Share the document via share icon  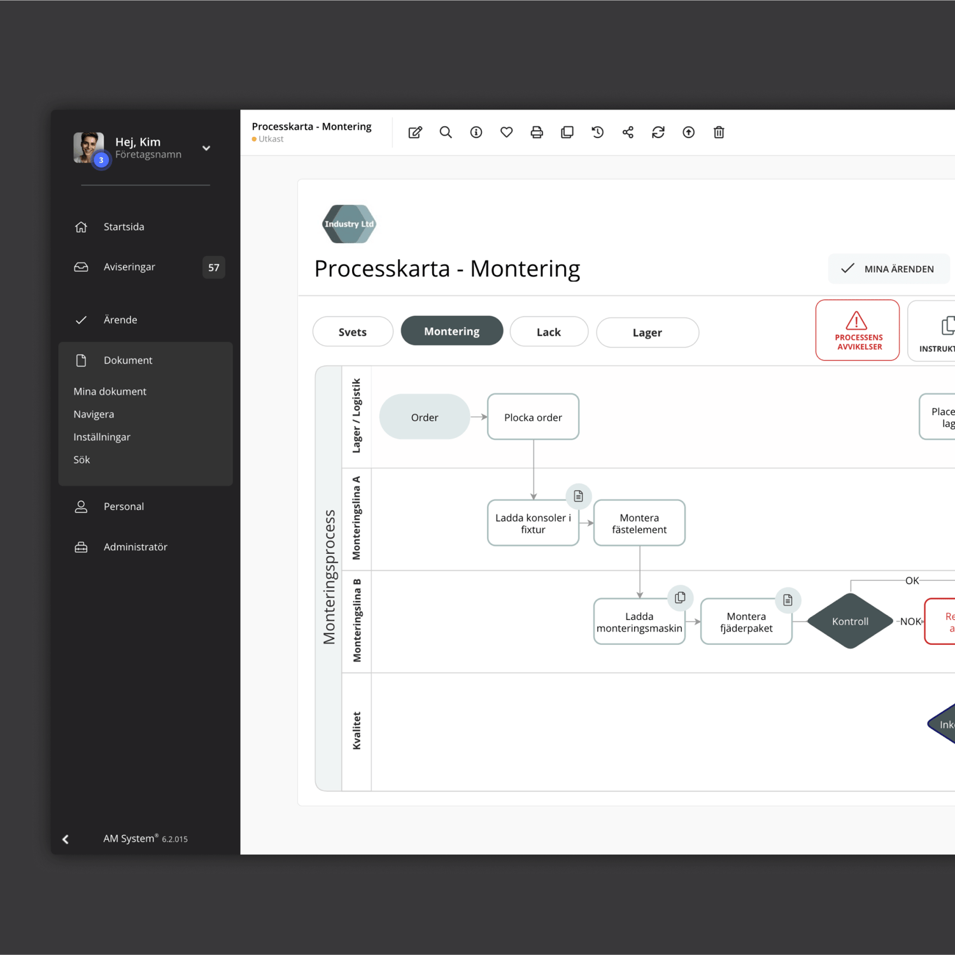pos(628,132)
